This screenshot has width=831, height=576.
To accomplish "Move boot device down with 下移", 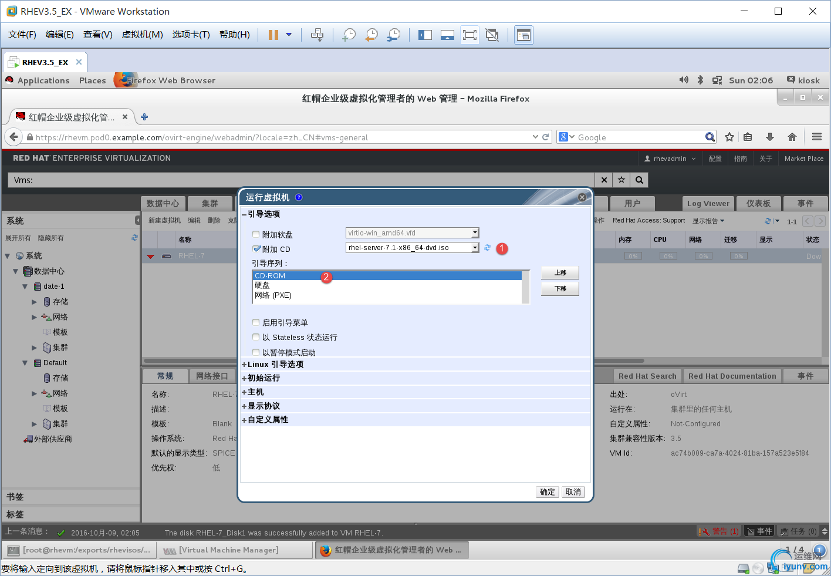I will (560, 288).
